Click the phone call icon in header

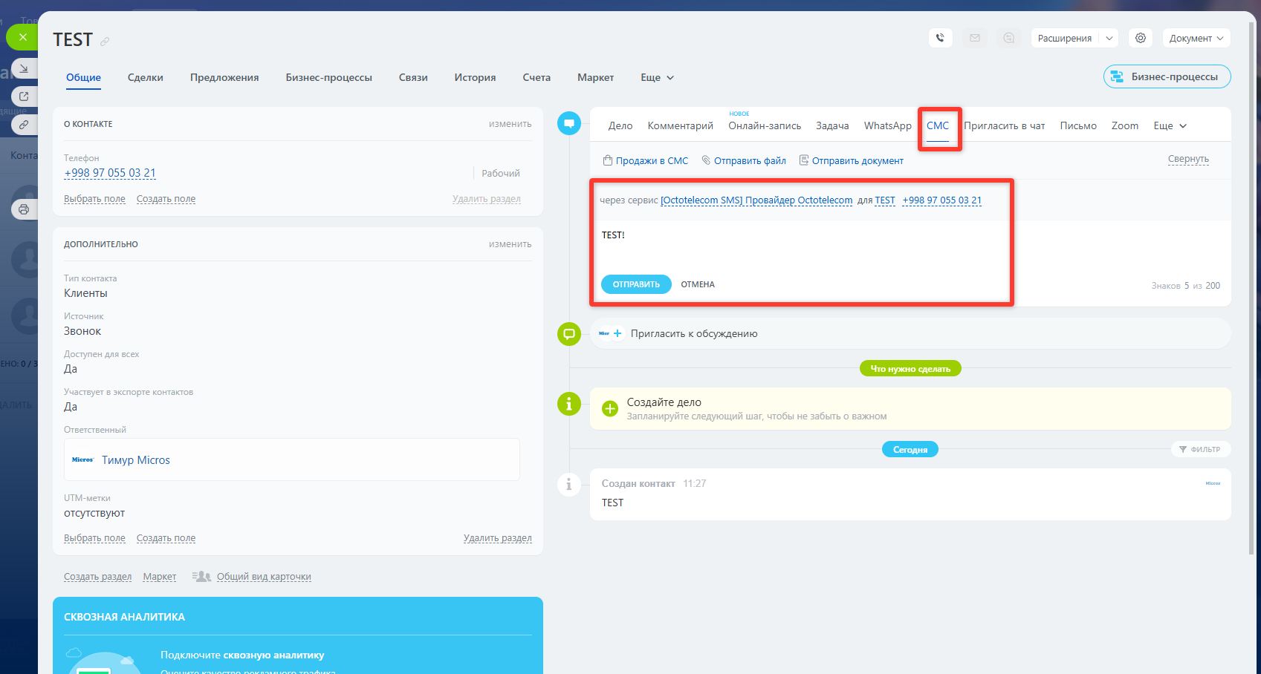point(940,38)
